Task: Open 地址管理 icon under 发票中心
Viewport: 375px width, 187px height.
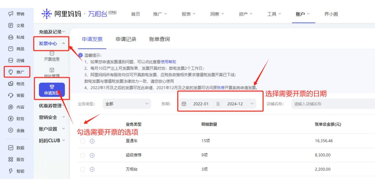Action: tap(52, 70)
